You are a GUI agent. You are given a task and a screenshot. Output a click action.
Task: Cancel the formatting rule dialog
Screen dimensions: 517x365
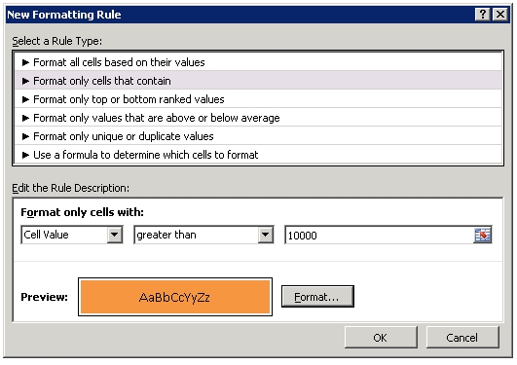point(462,338)
